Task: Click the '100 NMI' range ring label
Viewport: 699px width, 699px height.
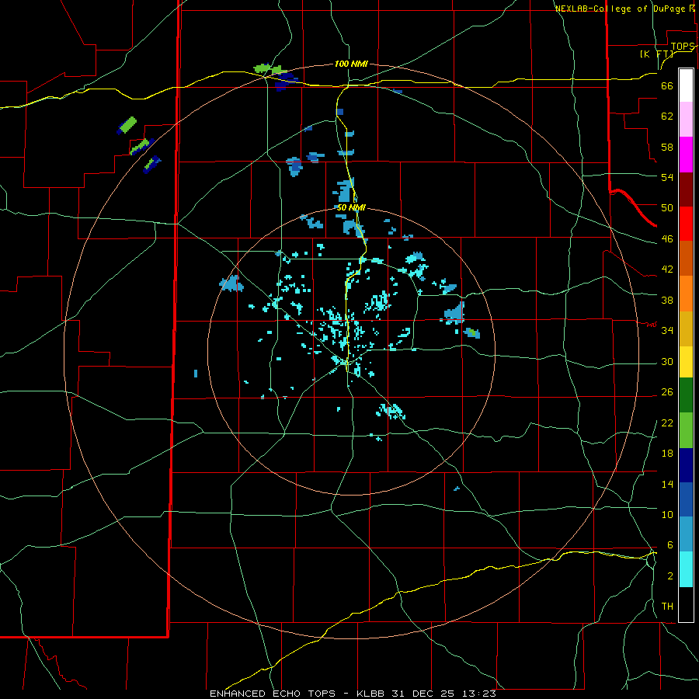Action: click(x=351, y=64)
